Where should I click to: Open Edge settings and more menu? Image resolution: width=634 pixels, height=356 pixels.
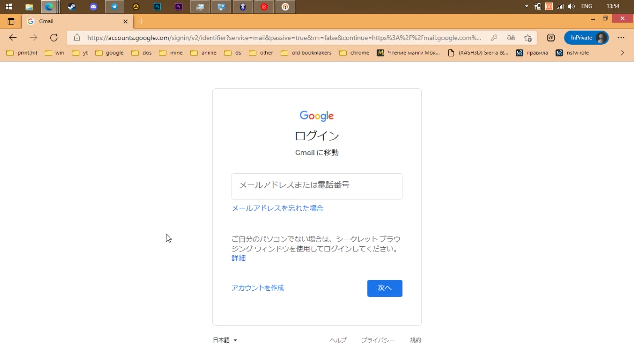click(x=621, y=38)
